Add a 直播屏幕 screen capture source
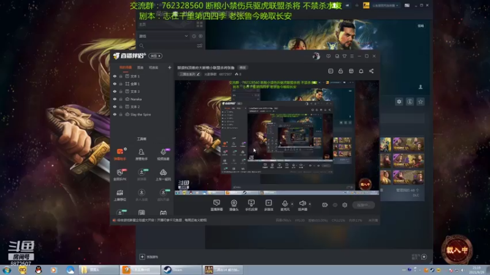Image resolution: width=490 pixels, height=275 pixels. (x=217, y=205)
